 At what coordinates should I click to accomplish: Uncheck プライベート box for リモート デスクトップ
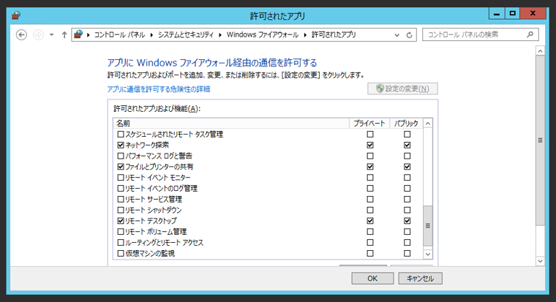coord(370,221)
